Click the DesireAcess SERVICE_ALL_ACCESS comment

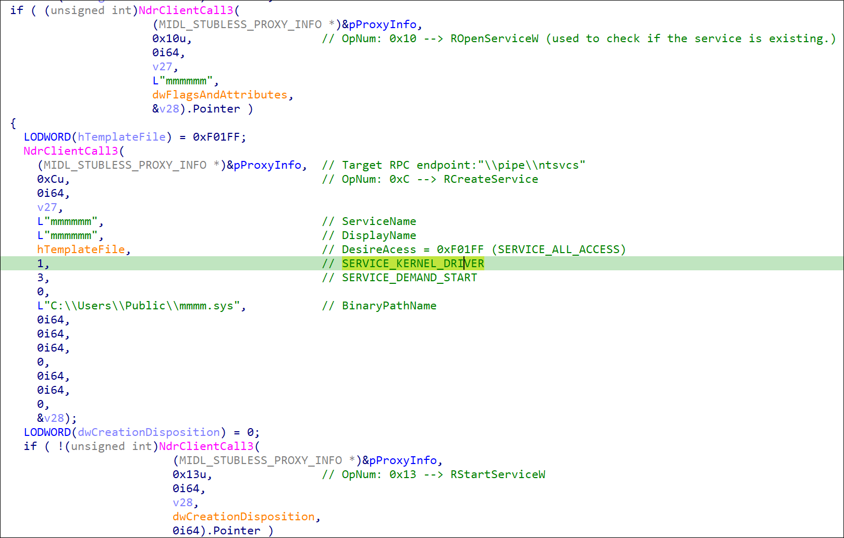473,249
